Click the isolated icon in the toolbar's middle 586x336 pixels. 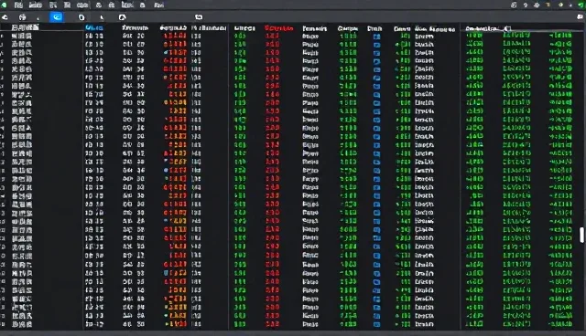(199, 17)
